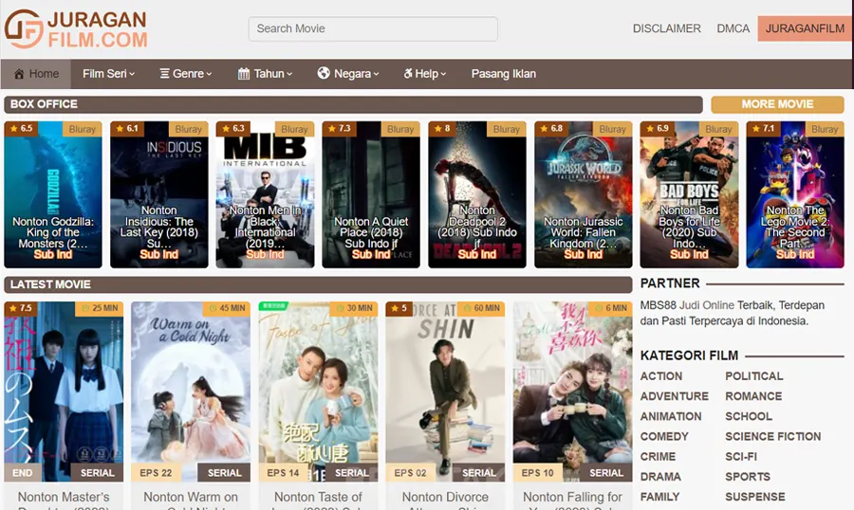The width and height of the screenshot is (854, 510).
Task: Open the Negara dropdown menu
Action: pyautogui.click(x=348, y=74)
